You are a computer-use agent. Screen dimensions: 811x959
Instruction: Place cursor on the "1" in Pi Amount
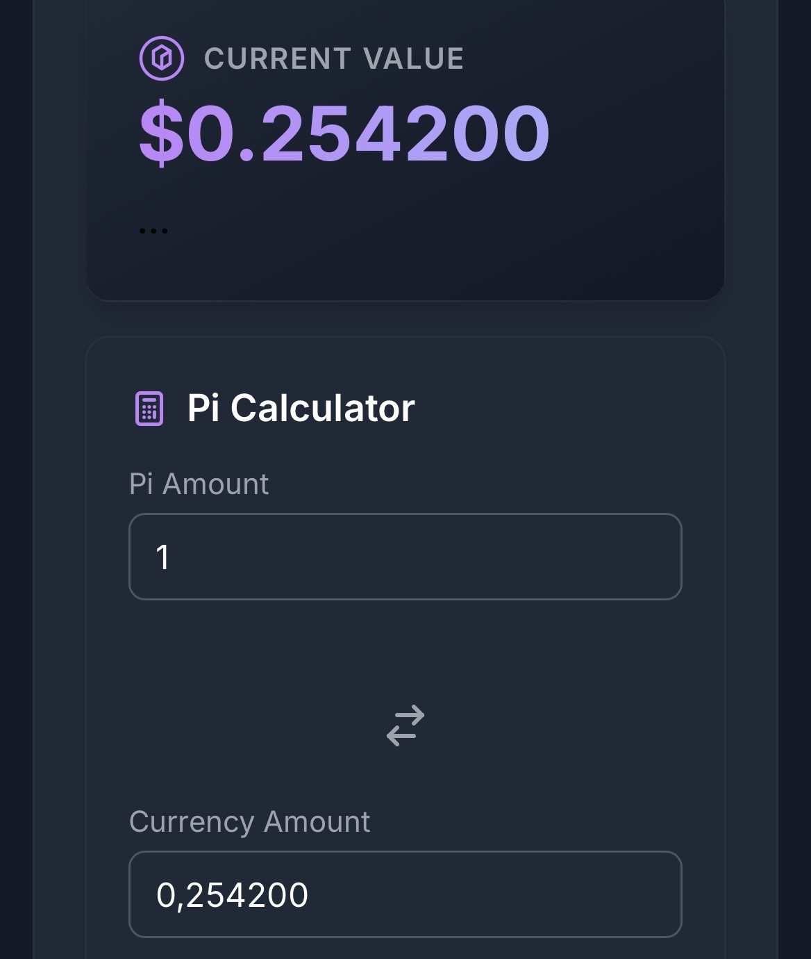163,557
